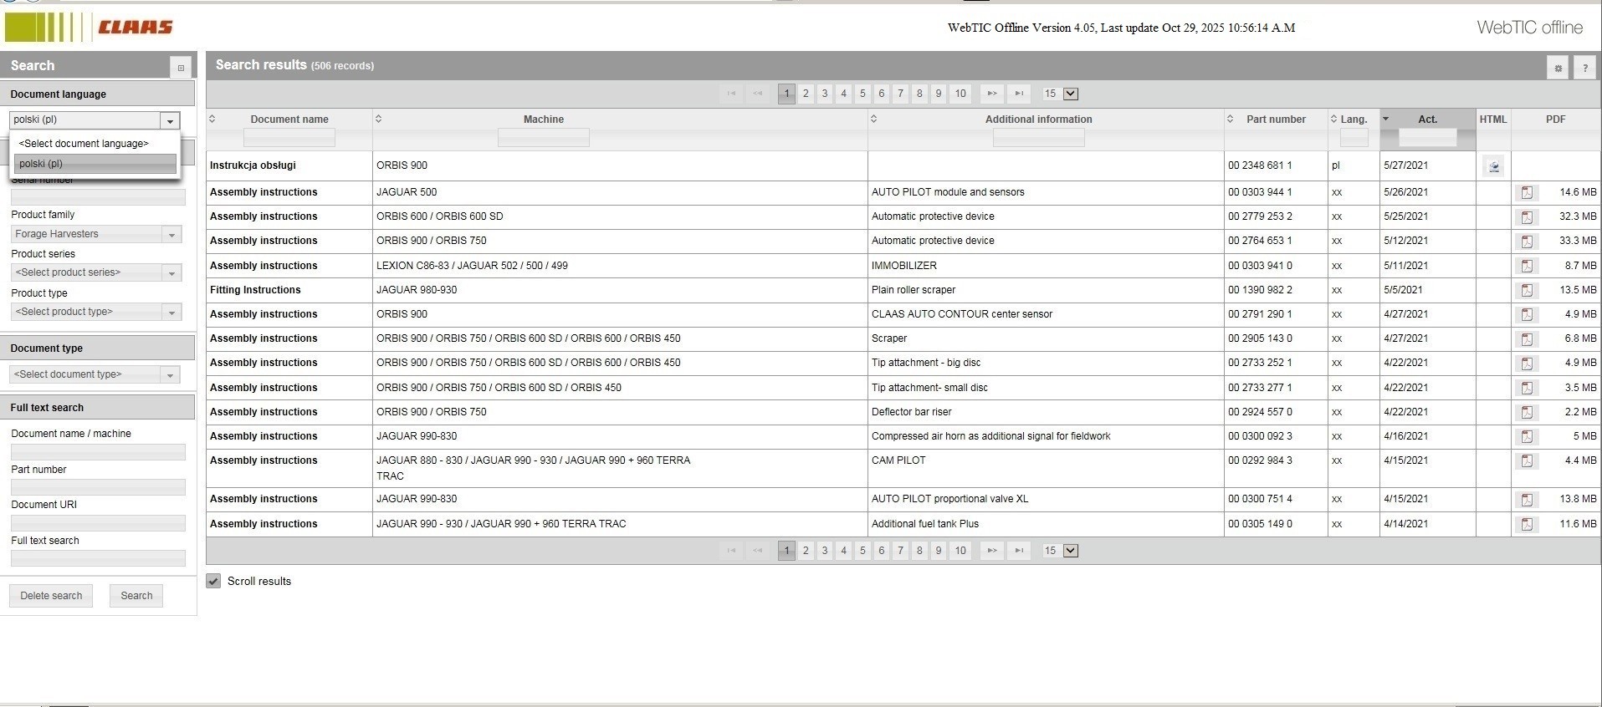Open PDF for the IMMOBILIZER assembly instructions
The width and height of the screenshot is (1602, 707).
point(1527,266)
